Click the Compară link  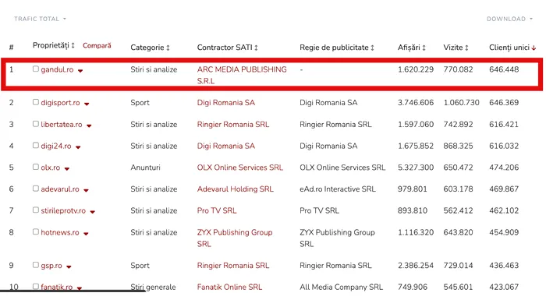[97, 45]
